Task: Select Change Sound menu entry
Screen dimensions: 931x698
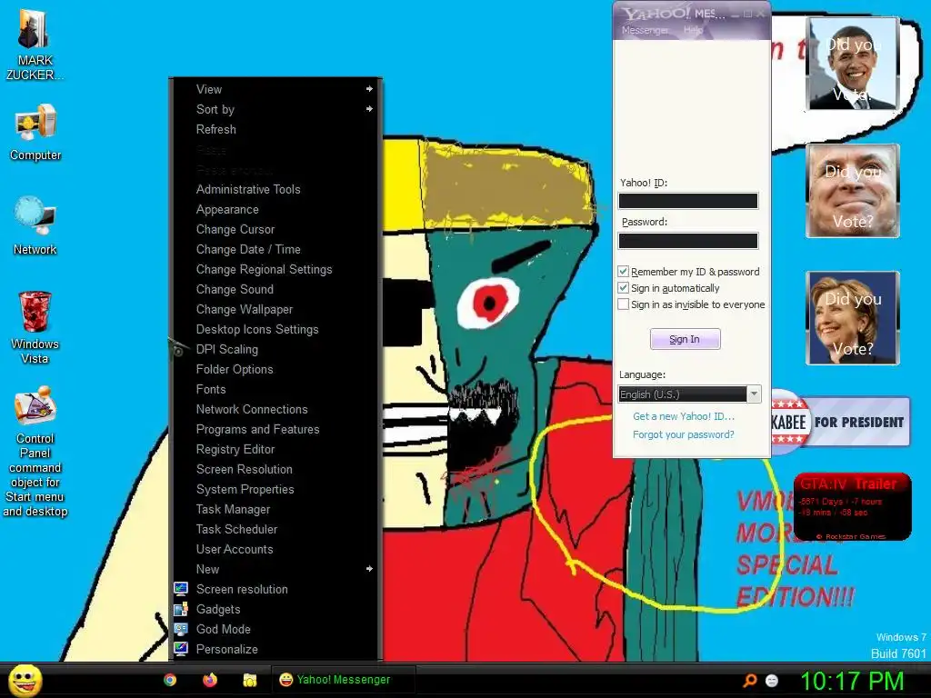Action: coord(276,289)
